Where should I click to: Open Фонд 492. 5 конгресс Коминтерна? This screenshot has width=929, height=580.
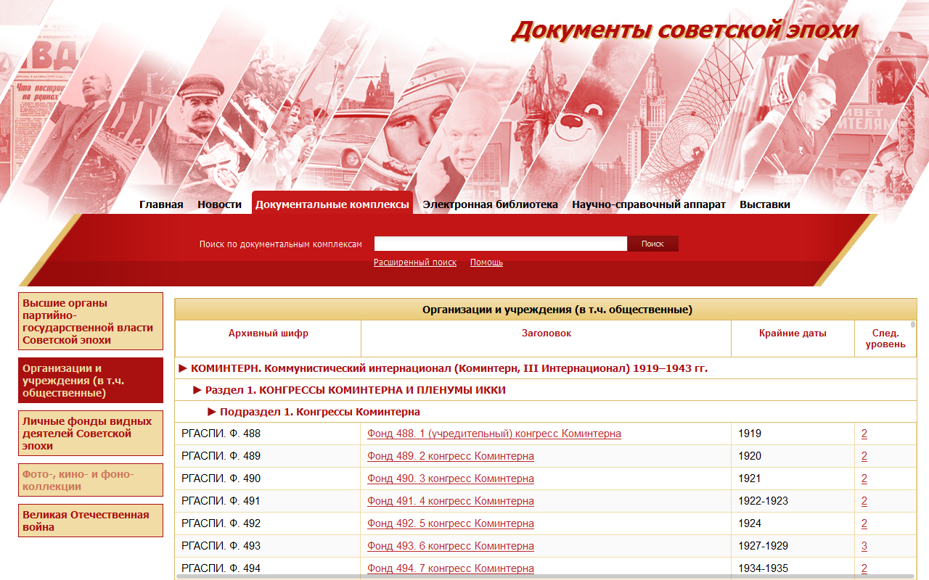pos(451,523)
